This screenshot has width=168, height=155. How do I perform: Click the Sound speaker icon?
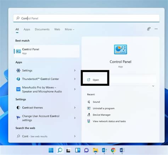(89, 102)
